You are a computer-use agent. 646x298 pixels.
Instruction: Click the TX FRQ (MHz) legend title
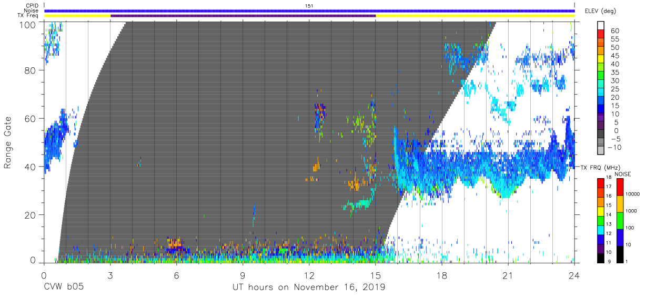click(600, 167)
